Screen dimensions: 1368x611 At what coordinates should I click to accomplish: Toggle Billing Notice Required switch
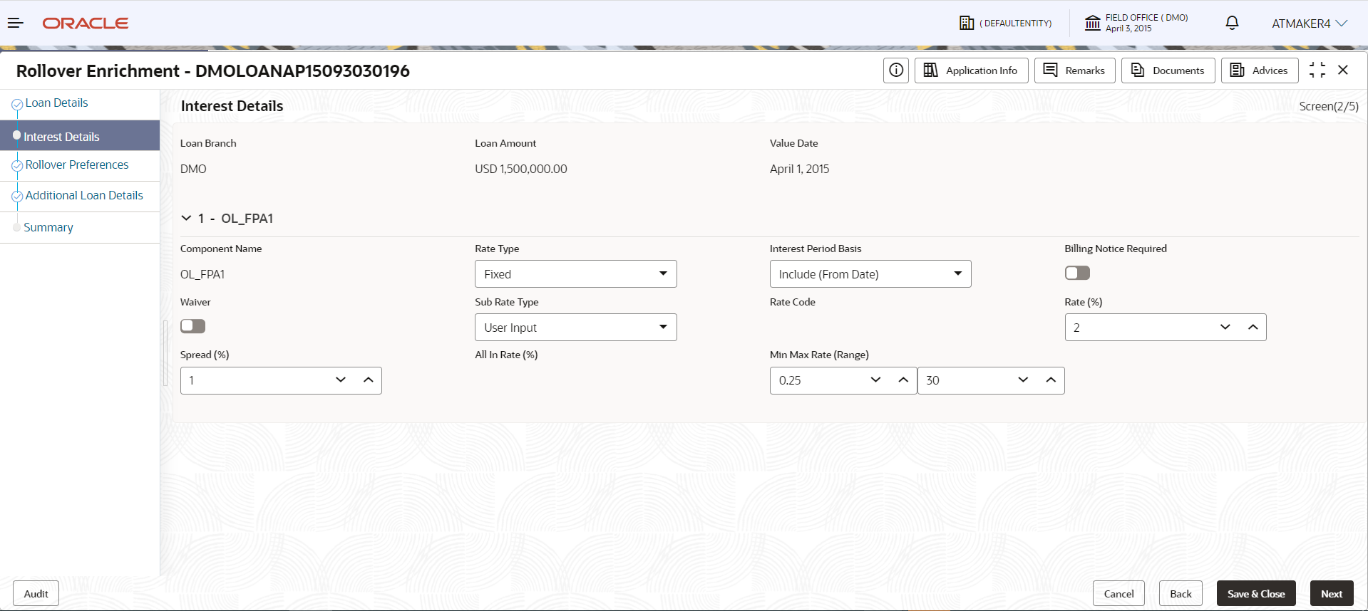1077,273
